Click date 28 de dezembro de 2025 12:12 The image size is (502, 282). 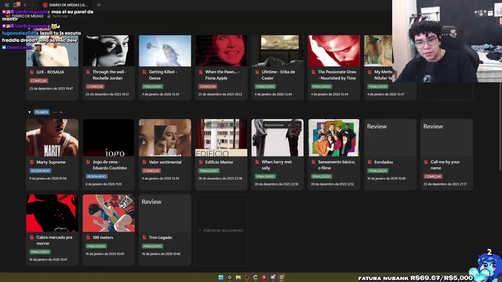click(x=333, y=184)
